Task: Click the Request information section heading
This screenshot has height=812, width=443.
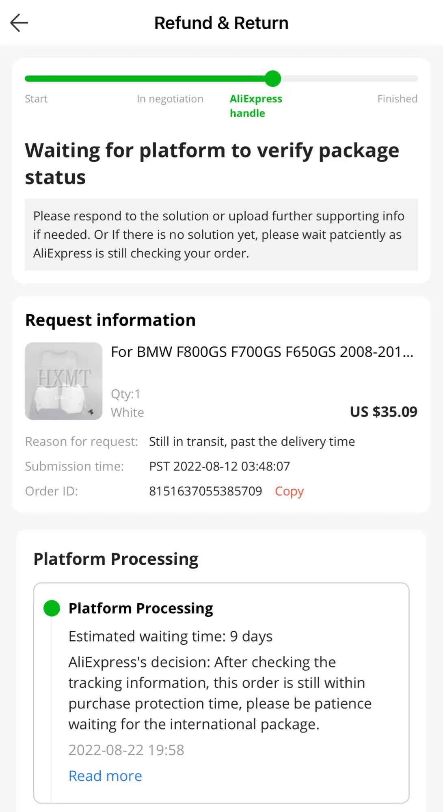Action: 110,320
